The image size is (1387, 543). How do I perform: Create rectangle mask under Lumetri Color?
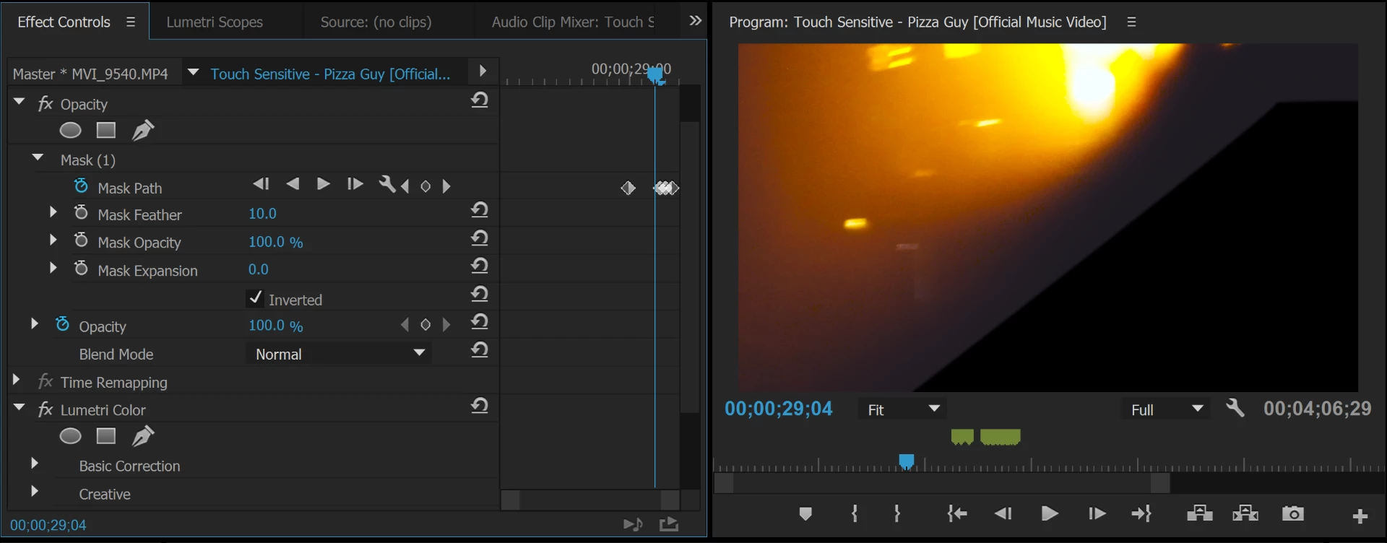point(106,436)
